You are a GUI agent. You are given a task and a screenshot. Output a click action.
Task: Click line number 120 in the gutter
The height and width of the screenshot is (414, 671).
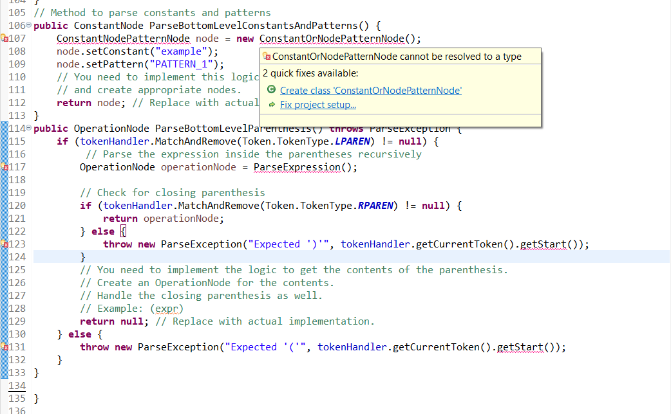(x=17, y=205)
